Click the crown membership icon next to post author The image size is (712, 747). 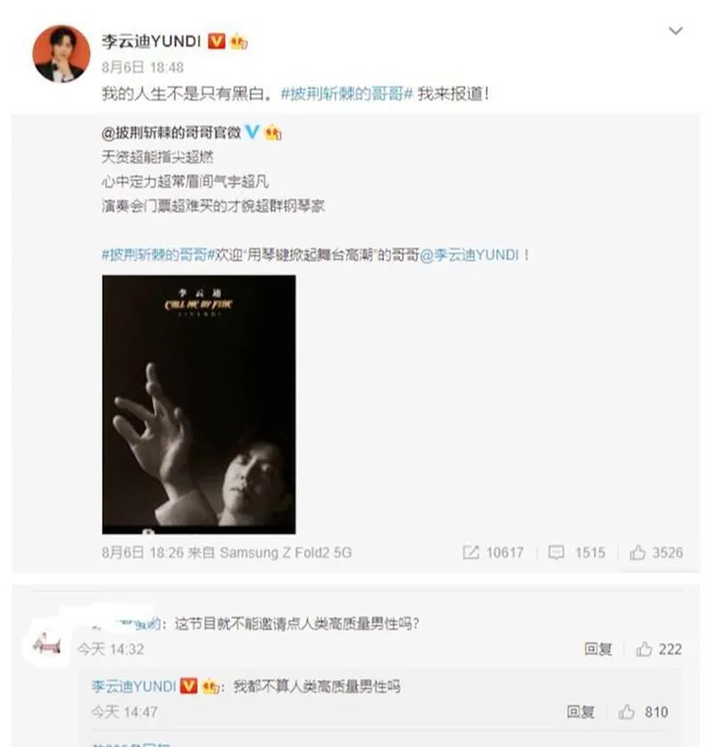[x=239, y=42]
